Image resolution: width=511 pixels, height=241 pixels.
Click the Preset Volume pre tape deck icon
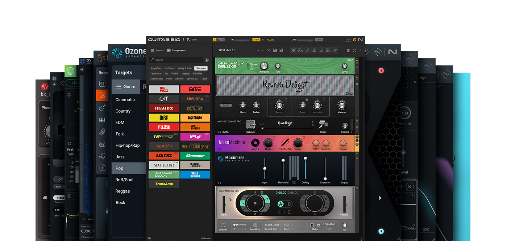pos(300,50)
